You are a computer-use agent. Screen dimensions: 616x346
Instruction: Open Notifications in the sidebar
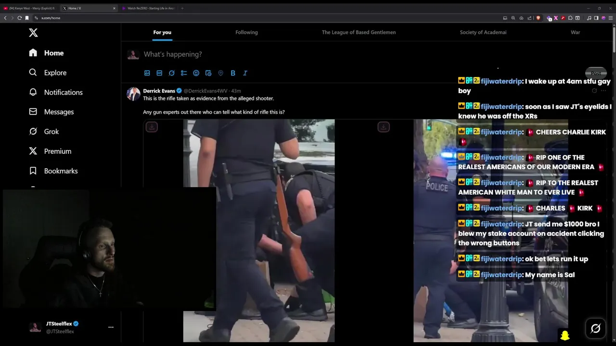(x=55, y=92)
